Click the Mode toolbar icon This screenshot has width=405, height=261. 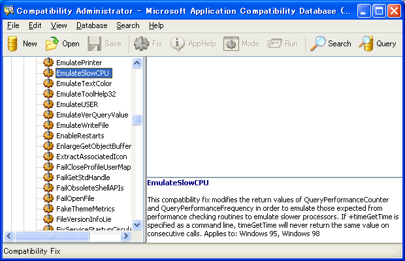point(231,44)
